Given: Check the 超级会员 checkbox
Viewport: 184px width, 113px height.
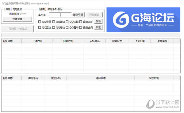Looking at the screenshot, I should (x=81, y=27).
